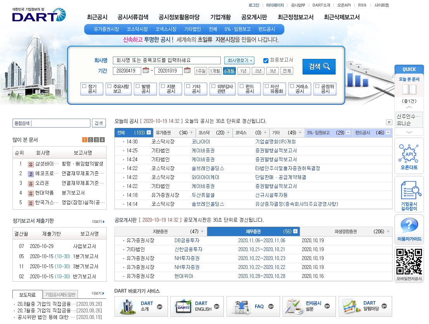Screen dimensions: 429x324
Task: Select the 1년 period button
Action: [x=243, y=71]
